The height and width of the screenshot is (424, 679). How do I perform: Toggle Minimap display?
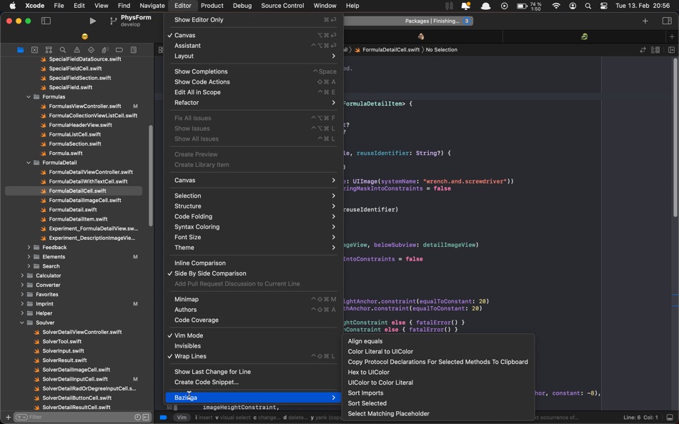click(x=253, y=299)
